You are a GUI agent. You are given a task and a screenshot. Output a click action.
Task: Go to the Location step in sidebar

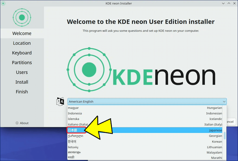[x=22, y=43]
